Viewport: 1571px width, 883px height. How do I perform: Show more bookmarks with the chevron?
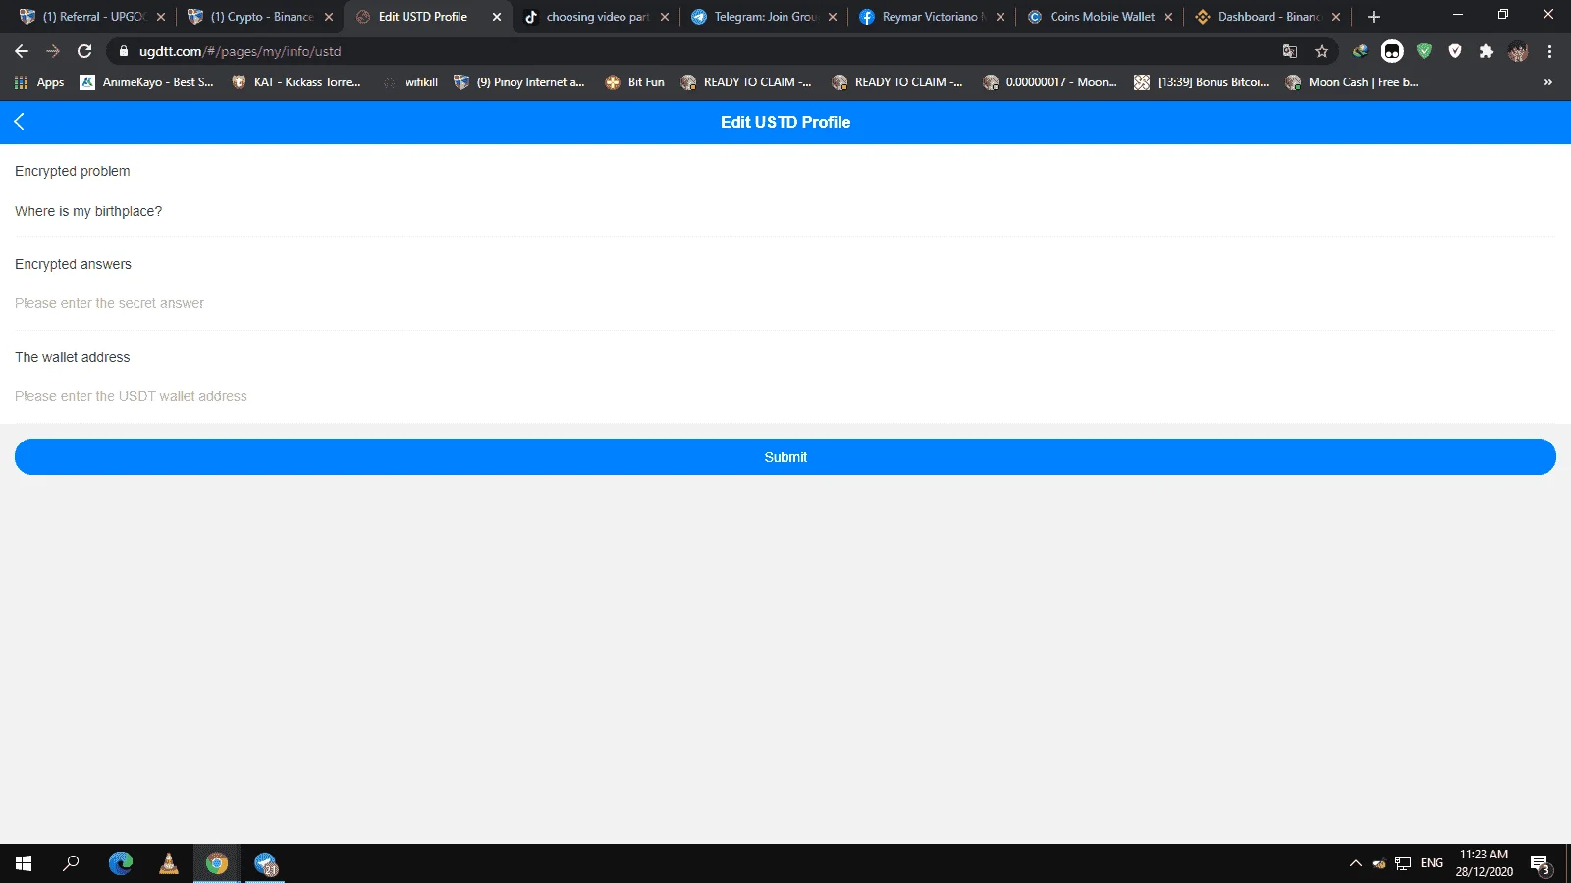click(1548, 82)
